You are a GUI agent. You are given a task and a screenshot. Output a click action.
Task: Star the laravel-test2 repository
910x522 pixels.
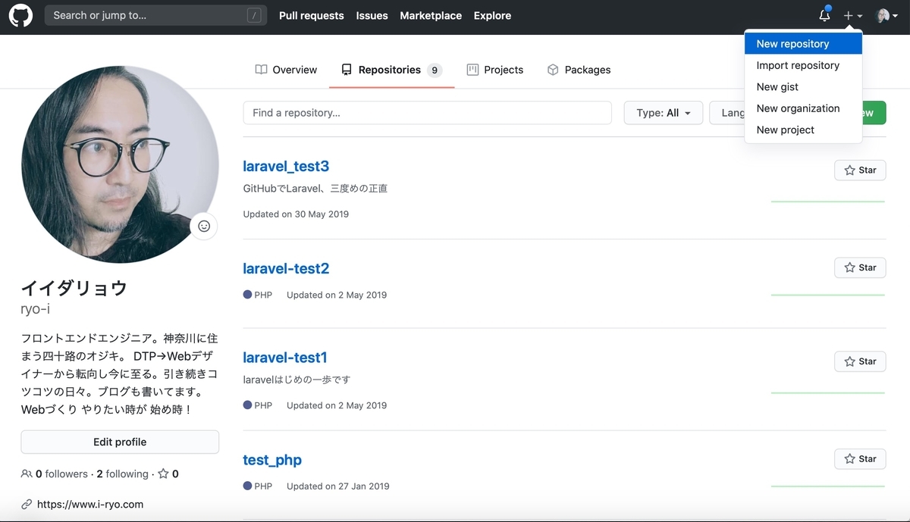tap(860, 267)
